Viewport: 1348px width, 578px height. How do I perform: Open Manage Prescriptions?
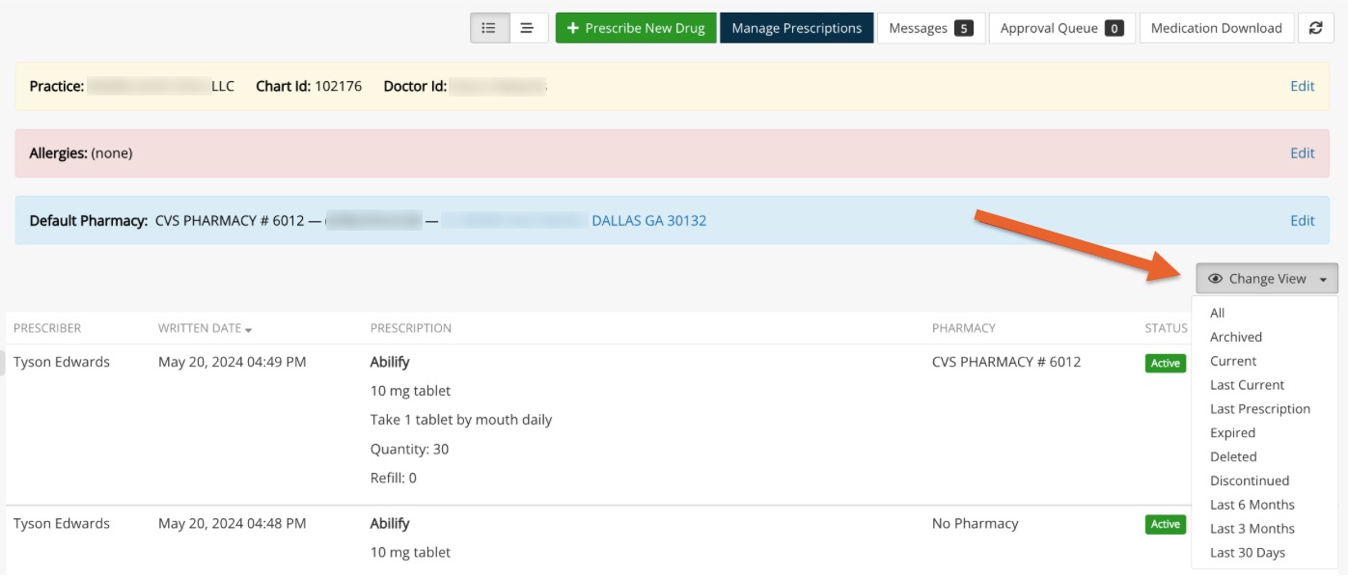797,28
